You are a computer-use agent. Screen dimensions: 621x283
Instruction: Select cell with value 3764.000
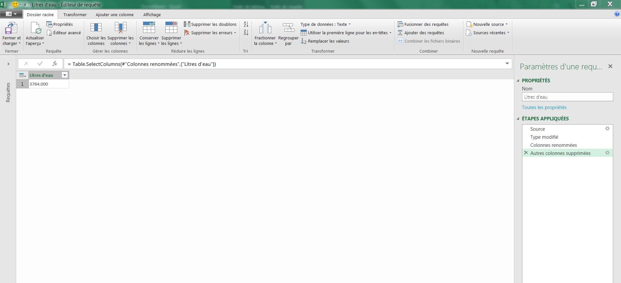click(49, 84)
